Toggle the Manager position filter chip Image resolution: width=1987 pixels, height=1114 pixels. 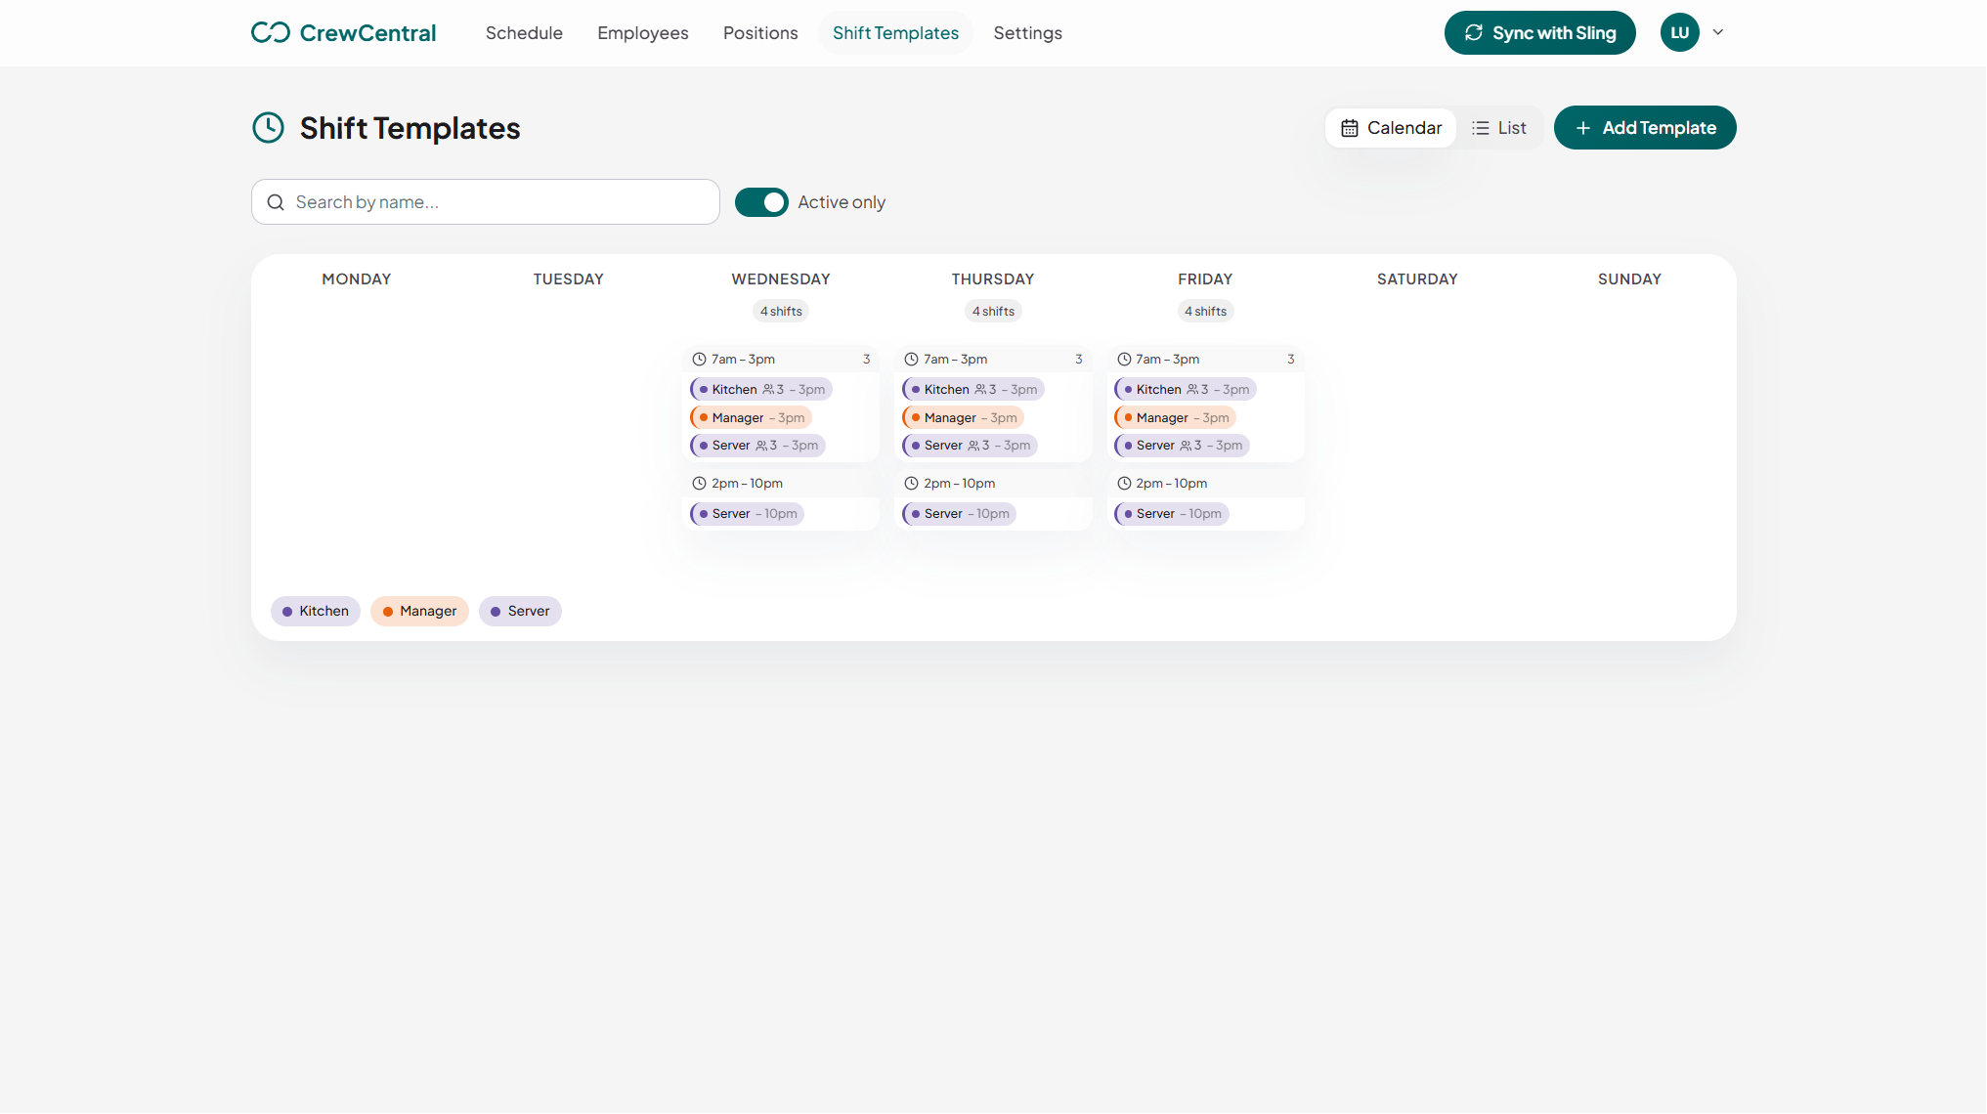pyautogui.click(x=419, y=611)
